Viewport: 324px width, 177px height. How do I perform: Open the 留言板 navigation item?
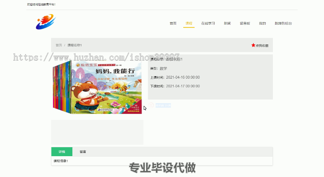(x=245, y=23)
